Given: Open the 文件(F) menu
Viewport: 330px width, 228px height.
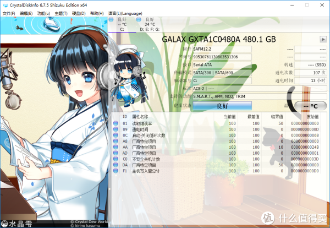Looking at the screenshot, I should pos(9,13).
